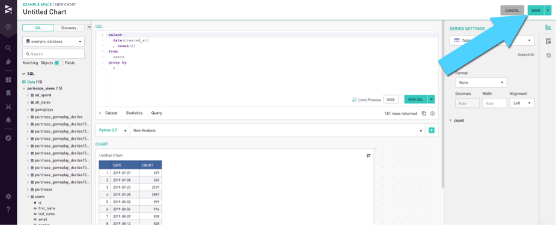The width and height of the screenshot is (556, 225).
Task: Open the alerts bell icon
Action: pos(8,120)
